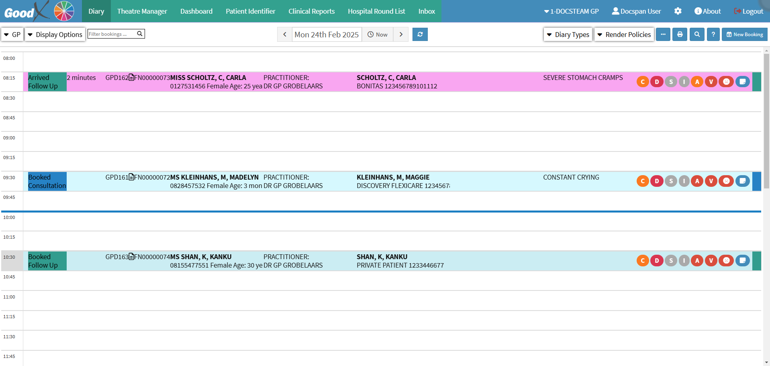Click the green status bar on Scholtz booking
The width and height of the screenshot is (770, 366).
[x=756, y=82]
